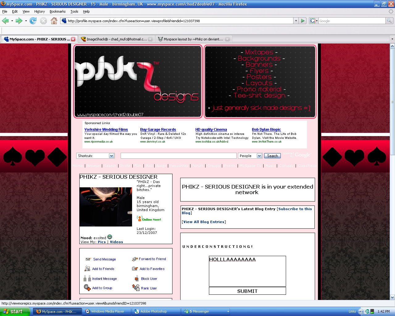The image size is (395, 316).
Task: Click the green Forward navigation arrow
Action: click(x=19, y=21)
